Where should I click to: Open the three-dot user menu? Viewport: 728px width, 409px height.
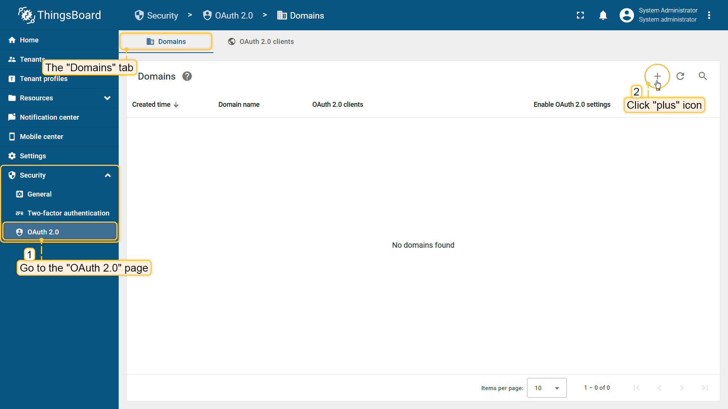click(709, 15)
